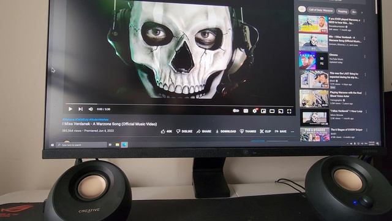
Task: Select the second filter chip after Call of Duty
Action: tap(342, 11)
